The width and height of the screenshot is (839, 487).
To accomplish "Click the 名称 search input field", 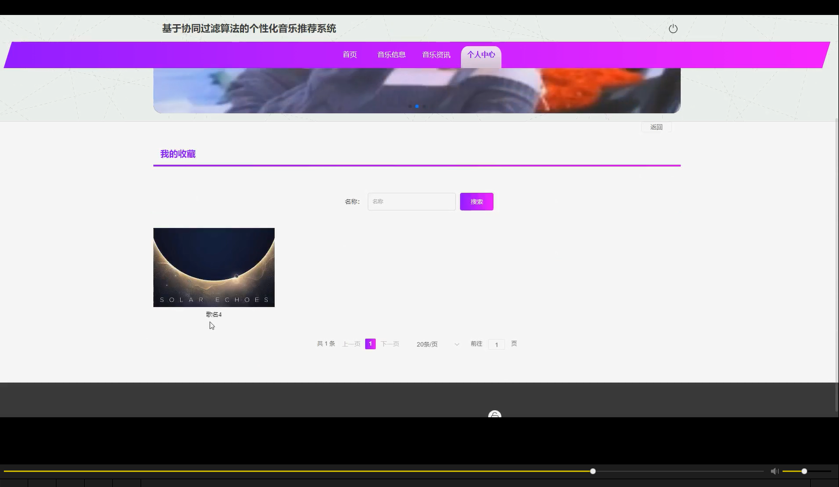I will (411, 201).
